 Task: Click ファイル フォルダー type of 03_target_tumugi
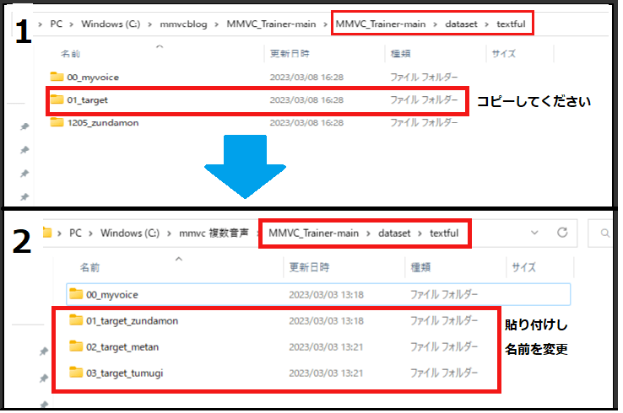point(444,373)
